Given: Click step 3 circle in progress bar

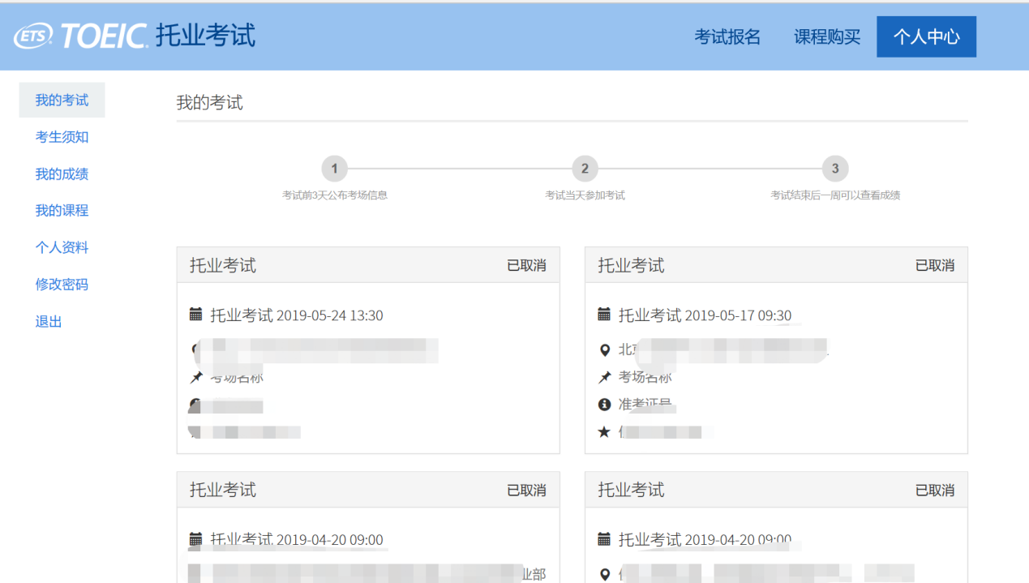Looking at the screenshot, I should 835,169.
